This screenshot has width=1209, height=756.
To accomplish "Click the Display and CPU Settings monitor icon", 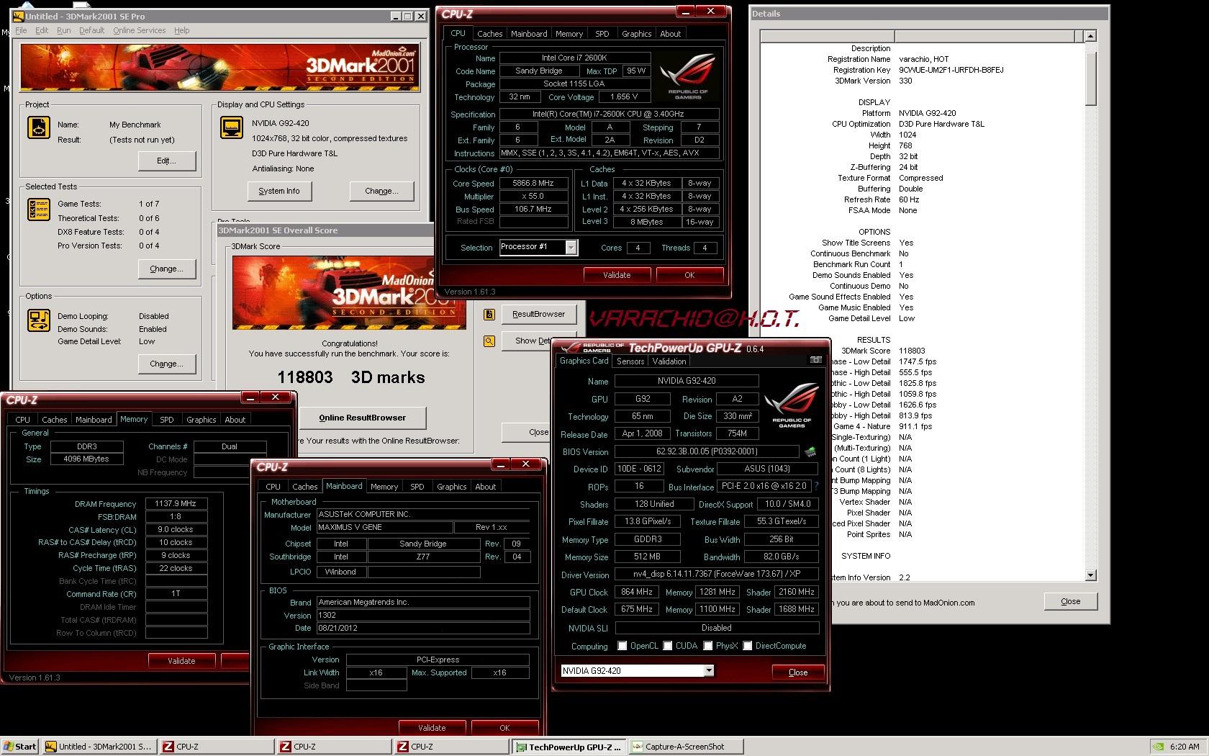I will click(x=231, y=127).
